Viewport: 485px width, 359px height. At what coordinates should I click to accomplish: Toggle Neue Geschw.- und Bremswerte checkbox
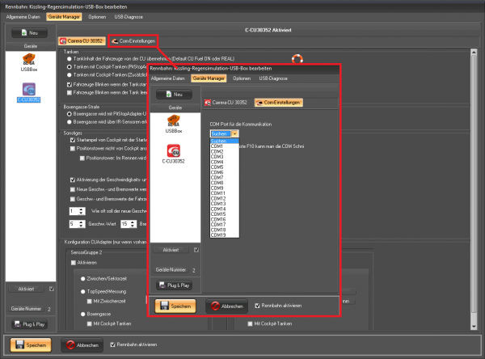click(x=73, y=189)
